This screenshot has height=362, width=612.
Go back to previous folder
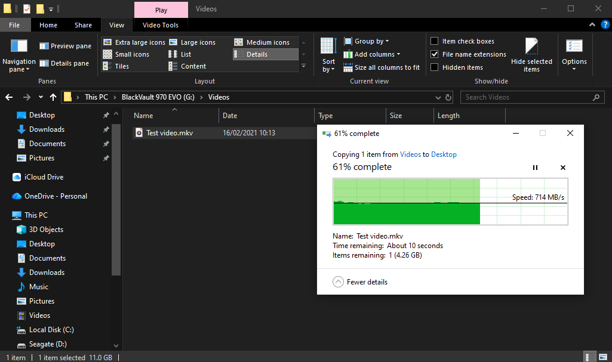click(10, 97)
